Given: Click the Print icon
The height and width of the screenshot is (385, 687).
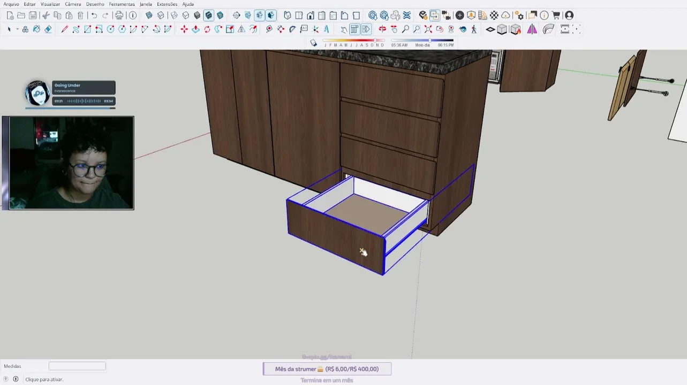Looking at the screenshot, I should (119, 16).
